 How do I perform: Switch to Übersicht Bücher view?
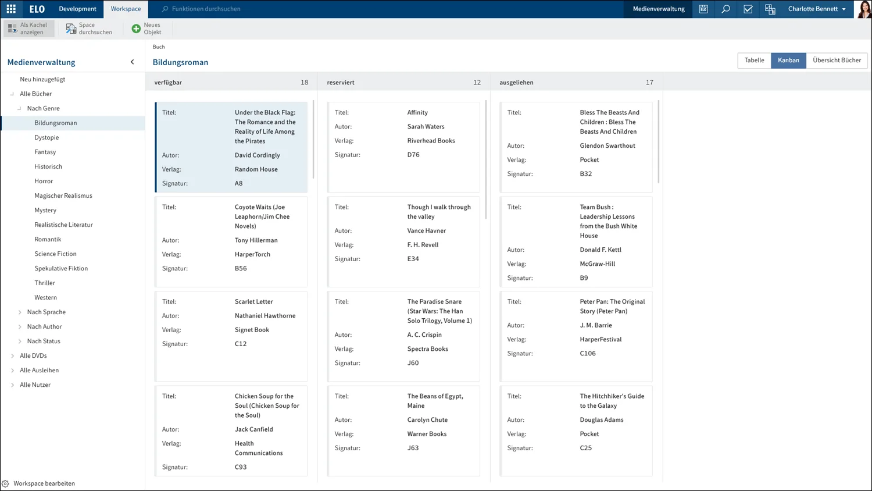[x=837, y=61]
